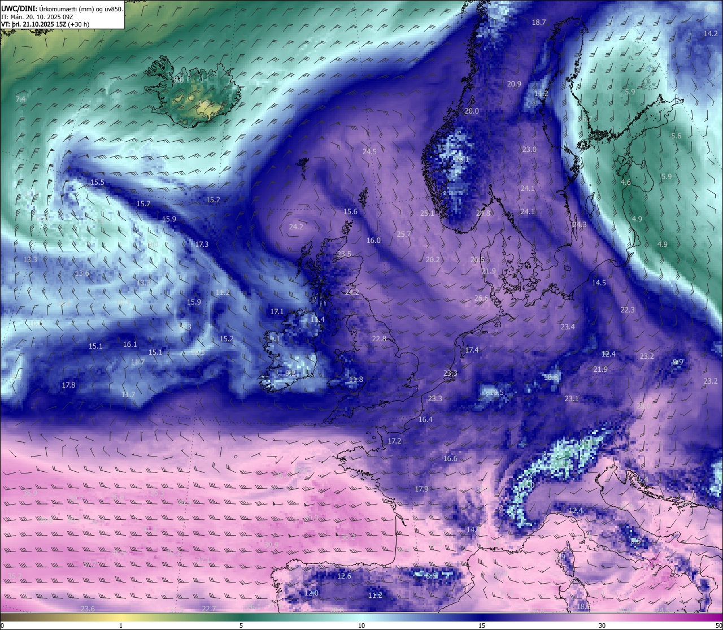Click the 23.1 value label
The height and width of the screenshot is (630, 723).
point(572,399)
